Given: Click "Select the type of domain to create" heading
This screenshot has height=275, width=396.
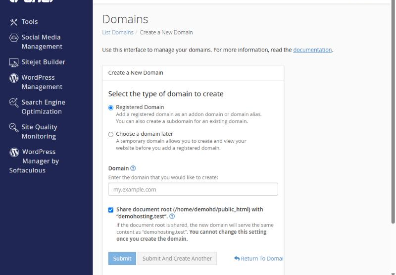Looking at the screenshot, I should (166, 94).
